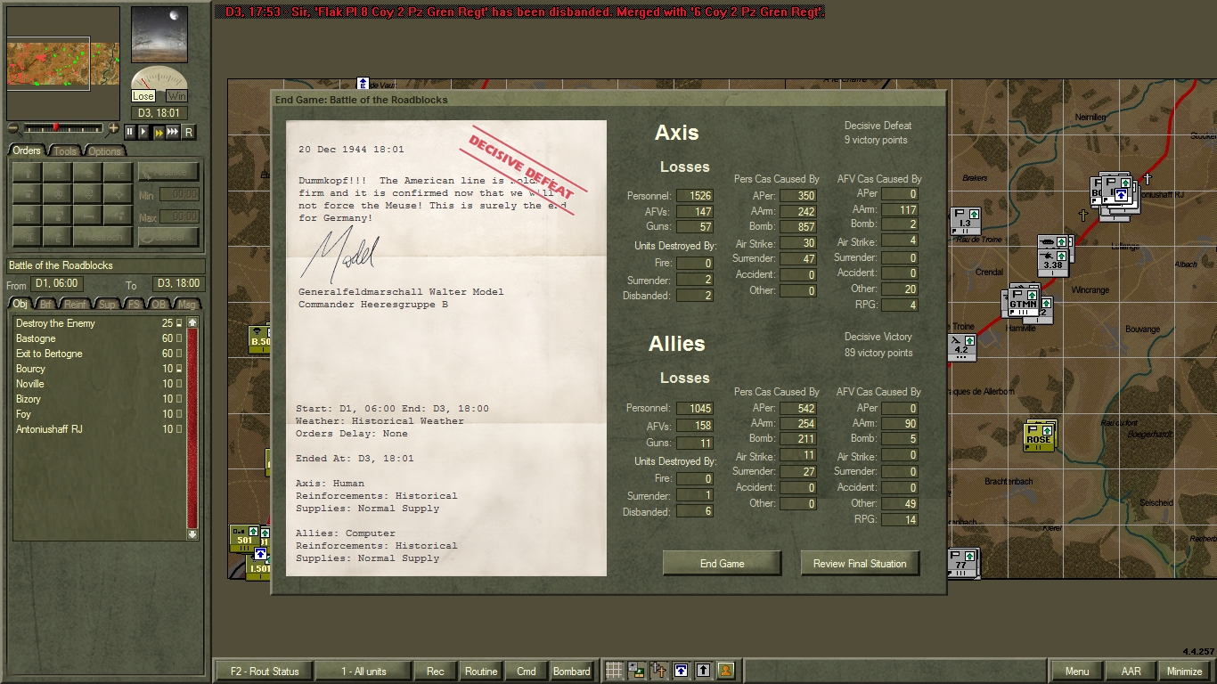The image size is (1217, 684).
Task: Toggle the Antoniushaff RJ status box
Action: (179, 429)
